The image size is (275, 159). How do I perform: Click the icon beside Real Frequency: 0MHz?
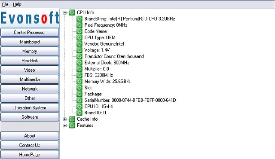coord(79,25)
